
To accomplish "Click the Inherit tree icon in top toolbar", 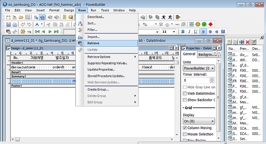I will tap(14, 17).
